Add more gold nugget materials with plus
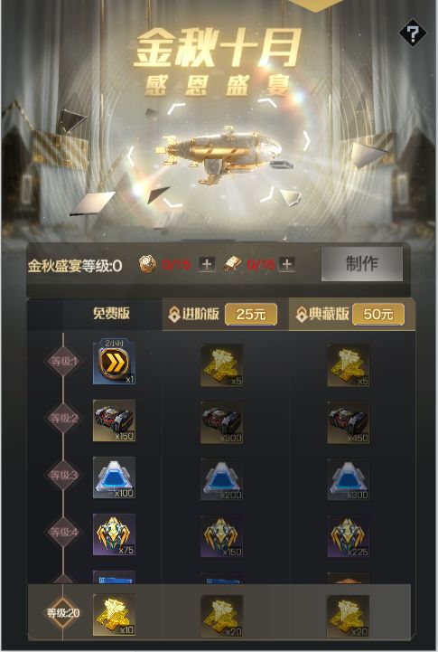This screenshot has height=652, width=438. tap(207, 264)
